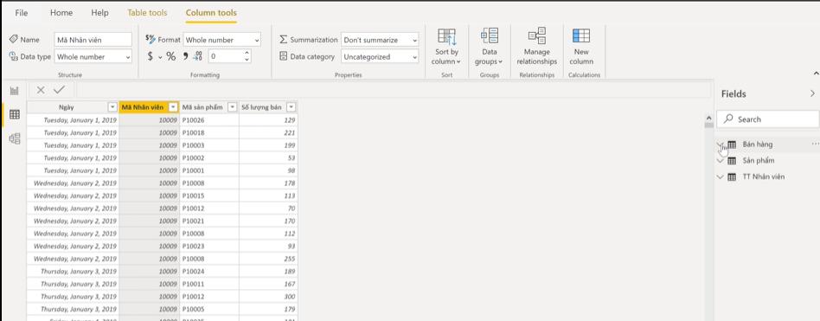Apply percentage format icon
This screenshot has width=820, height=321.
click(x=171, y=56)
